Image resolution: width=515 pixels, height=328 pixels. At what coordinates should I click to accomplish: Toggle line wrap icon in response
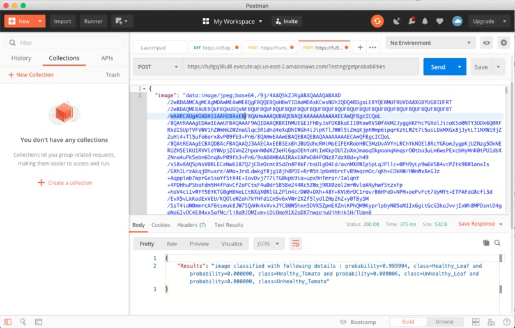coord(296,244)
